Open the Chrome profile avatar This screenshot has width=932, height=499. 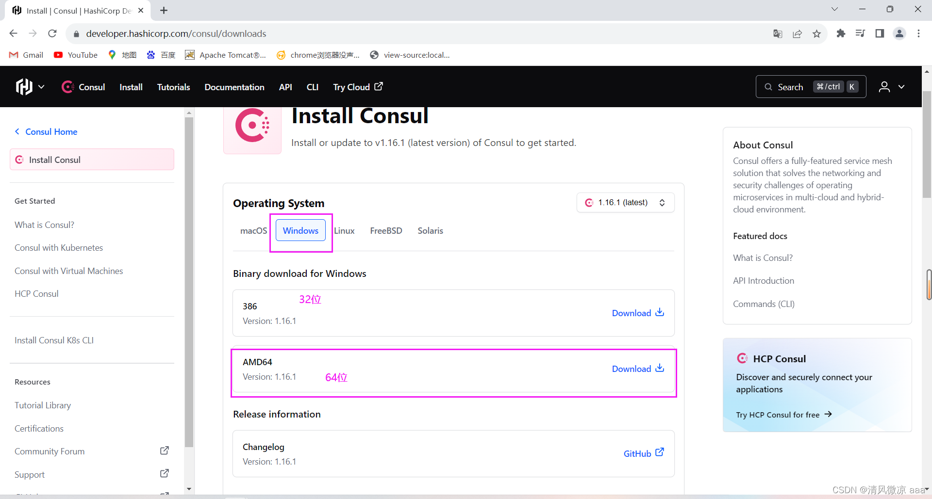[899, 33]
